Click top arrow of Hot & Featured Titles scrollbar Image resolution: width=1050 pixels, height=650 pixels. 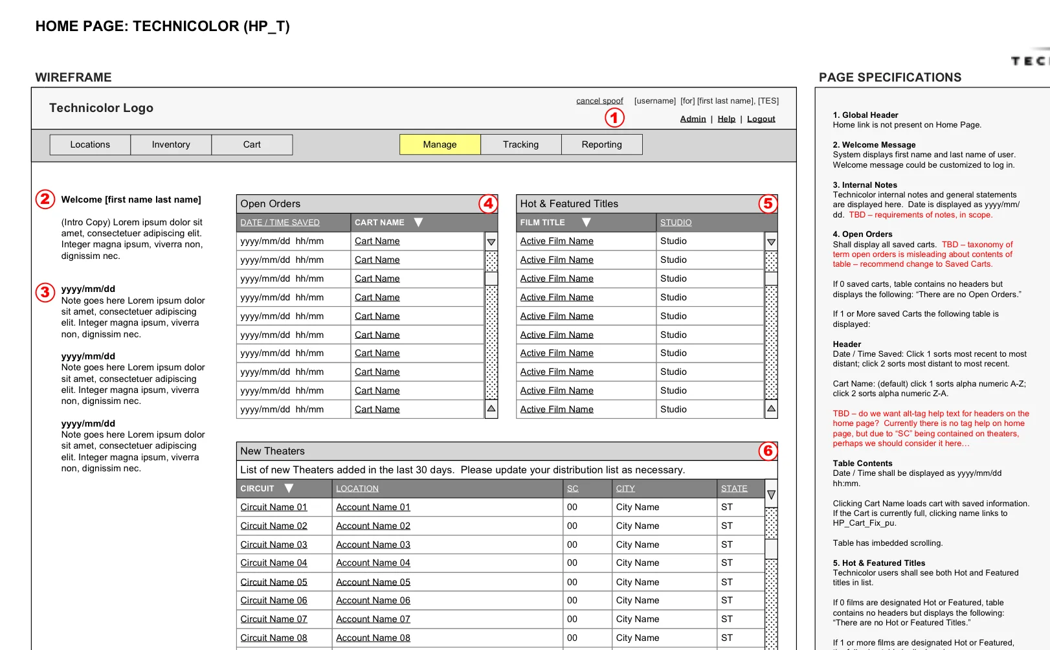coord(771,242)
